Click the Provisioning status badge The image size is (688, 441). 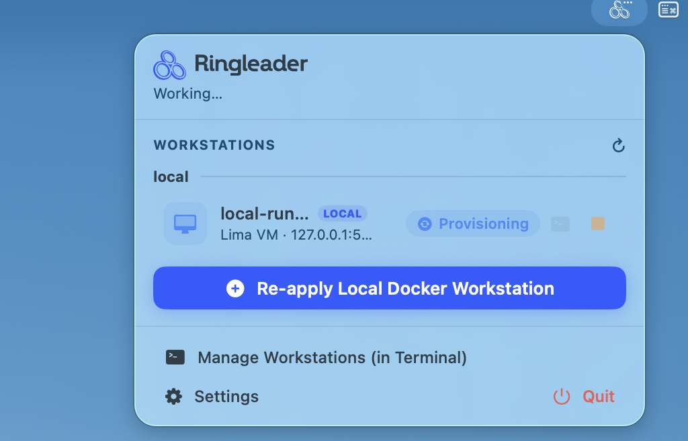coord(473,224)
